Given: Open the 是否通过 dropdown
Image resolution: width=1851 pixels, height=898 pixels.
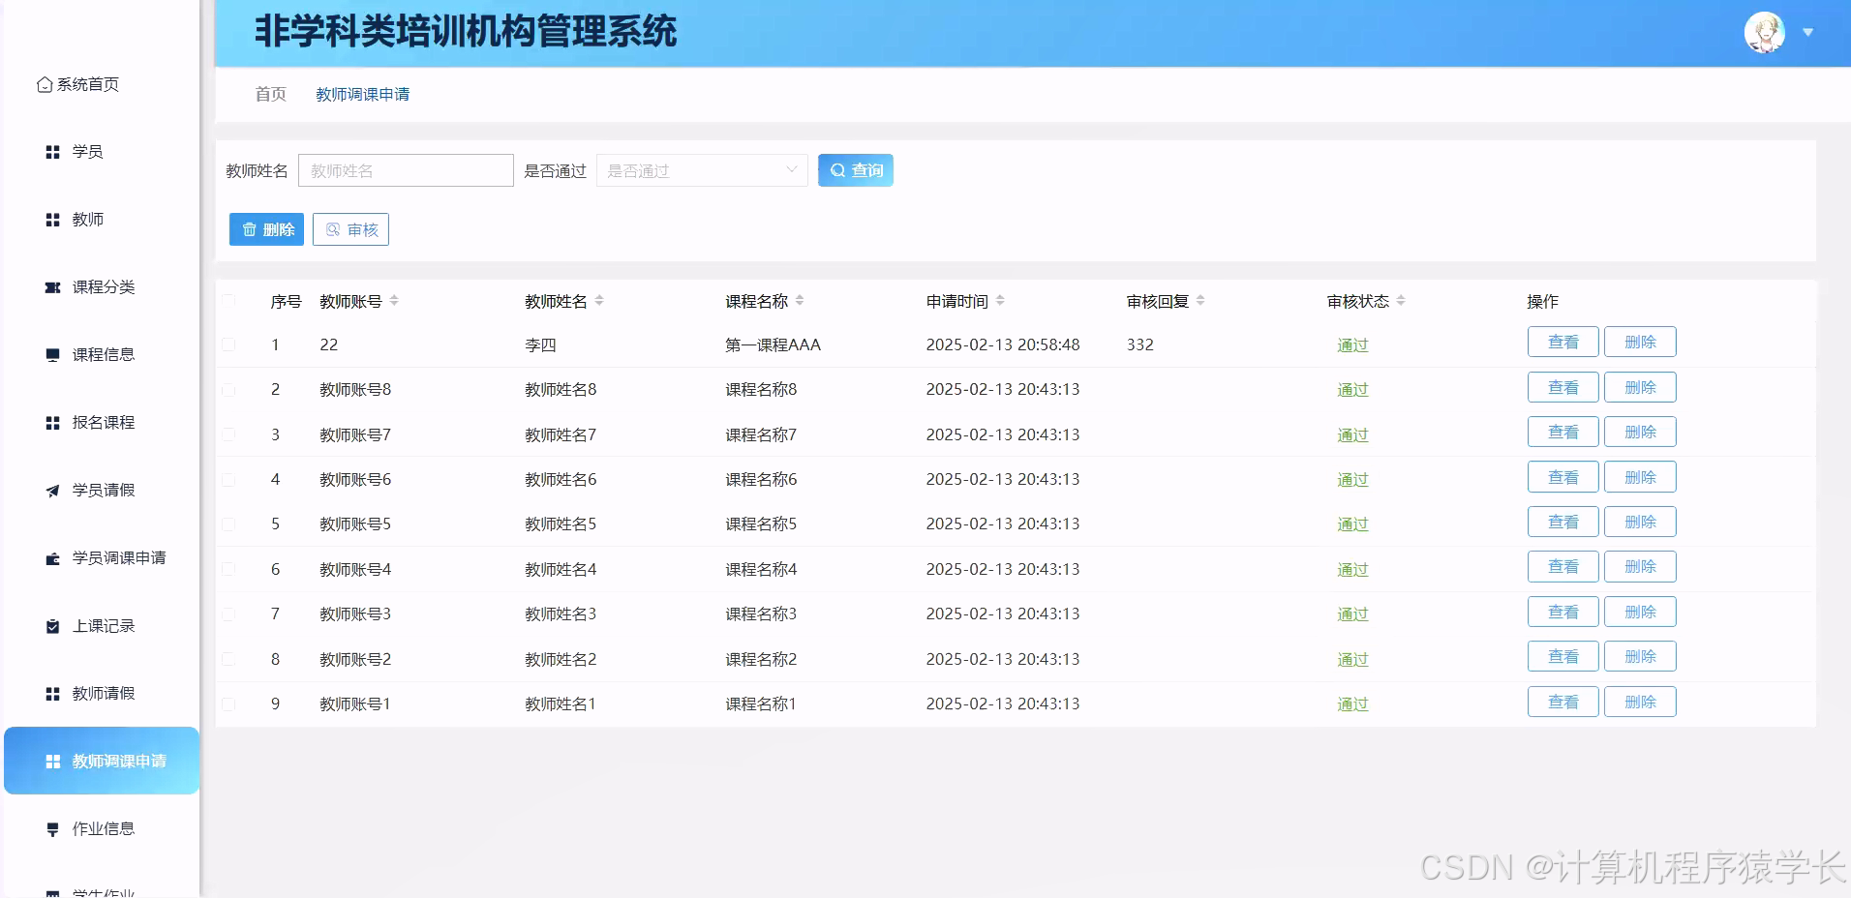Looking at the screenshot, I should pos(702,170).
